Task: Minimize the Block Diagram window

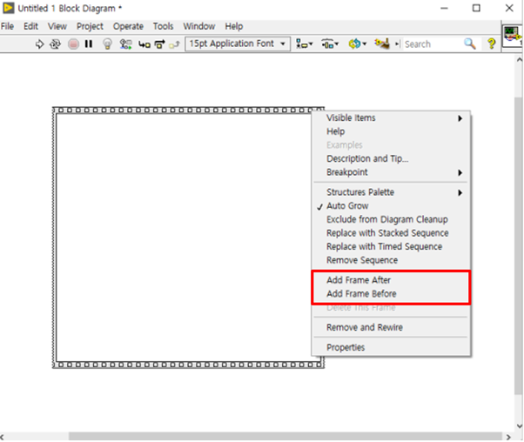Action: click(x=444, y=8)
